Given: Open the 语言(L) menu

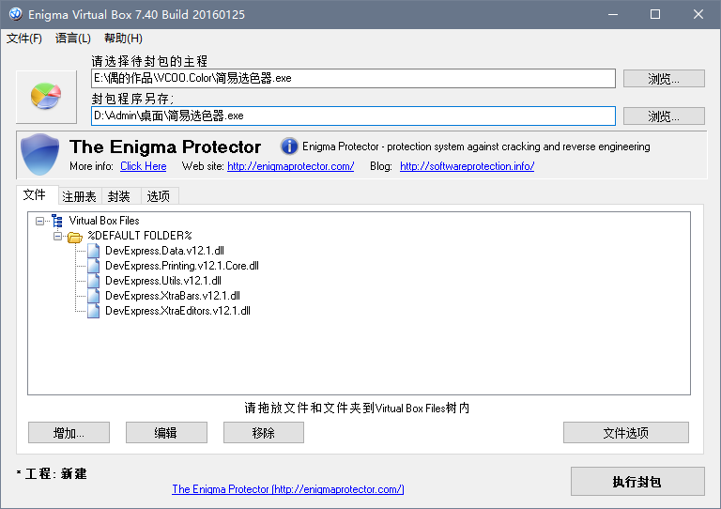Looking at the screenshot, I should 73,39.
